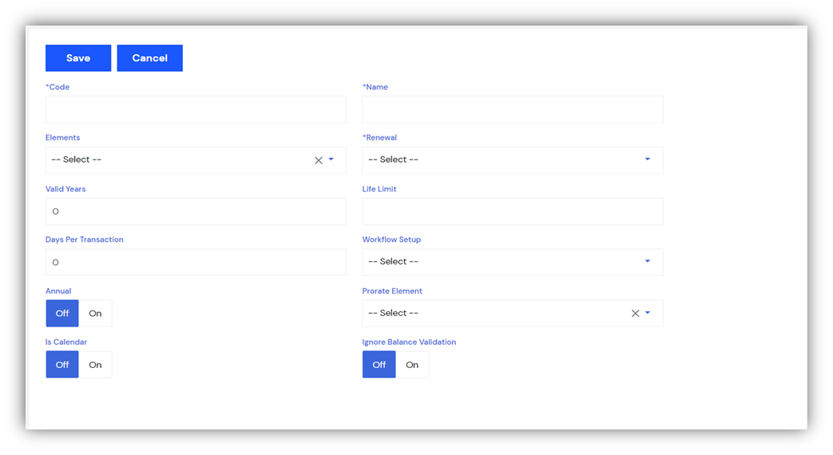Clear the Prorate Element selection X
The height and width of the screenshot is (455, 833).
point(635,313)
